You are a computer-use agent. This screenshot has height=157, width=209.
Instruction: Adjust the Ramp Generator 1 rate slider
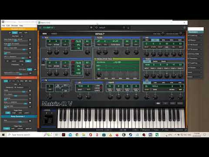point(16,121)
